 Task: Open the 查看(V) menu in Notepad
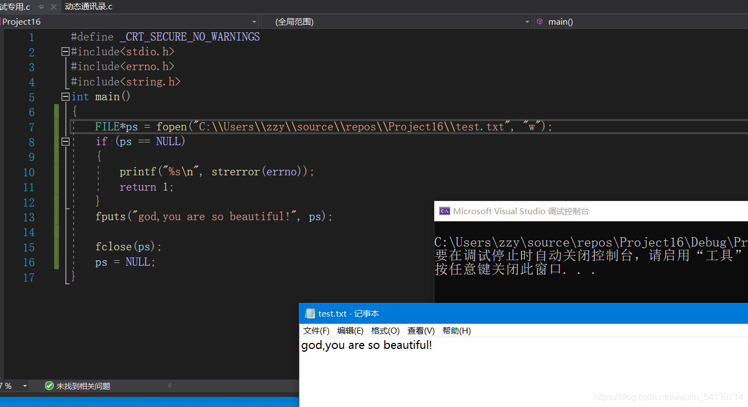click(x=421, y=331)
